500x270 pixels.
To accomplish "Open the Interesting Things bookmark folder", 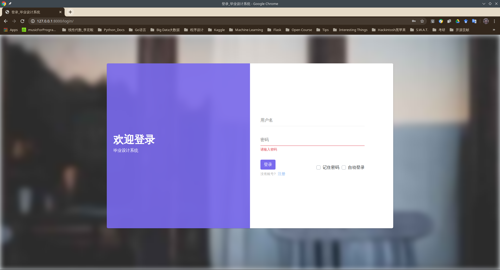I will pyautogui.click(x=350, y=30).
